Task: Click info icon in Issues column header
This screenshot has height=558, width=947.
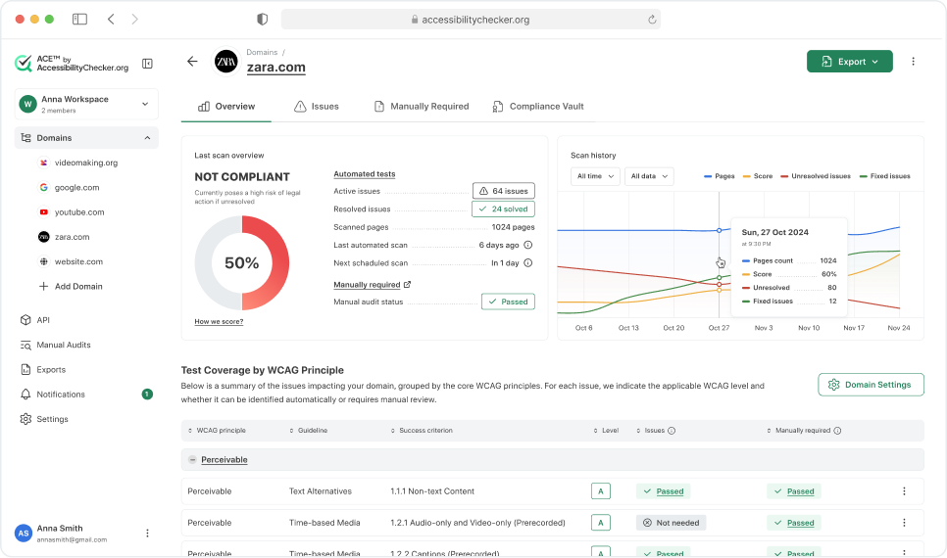Action: [x=672, y=431]
